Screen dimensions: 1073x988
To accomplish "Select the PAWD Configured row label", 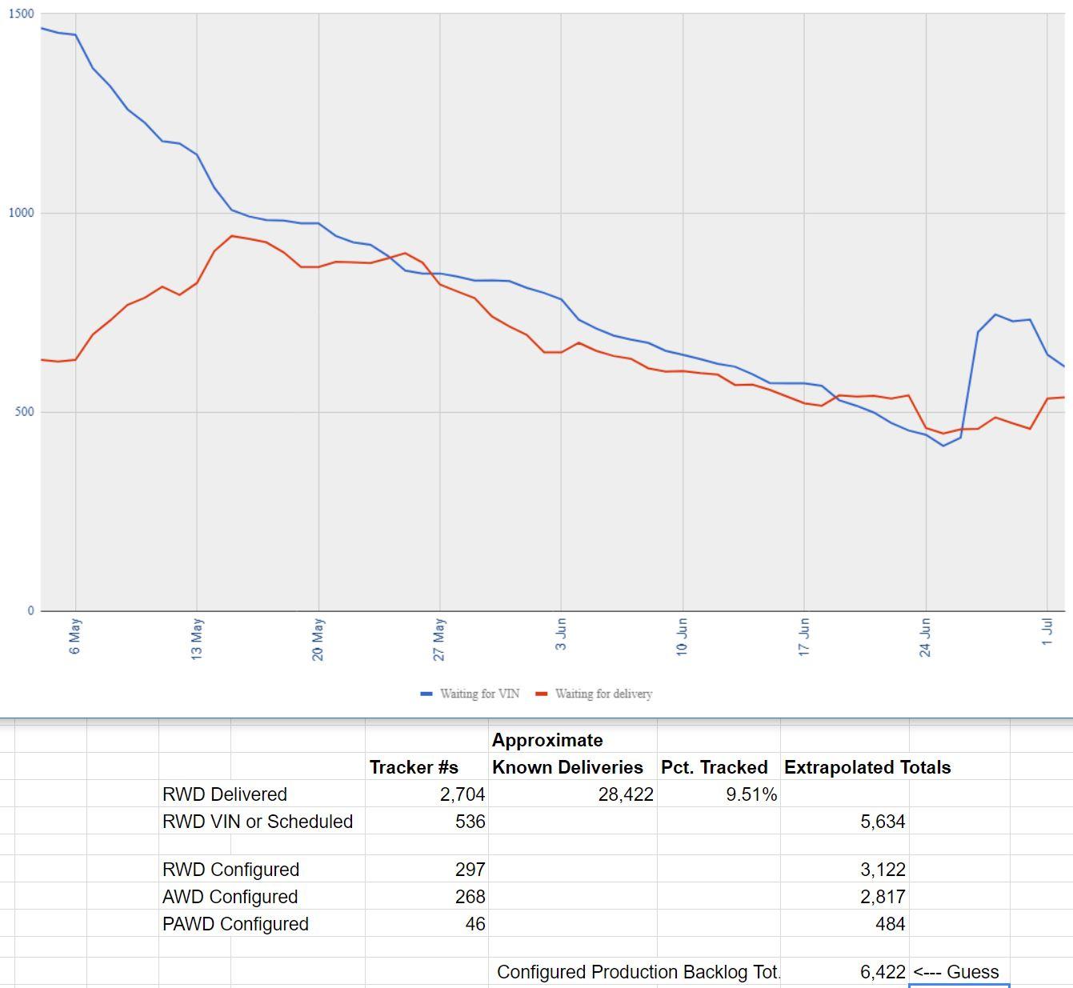I will click(236, 924).
